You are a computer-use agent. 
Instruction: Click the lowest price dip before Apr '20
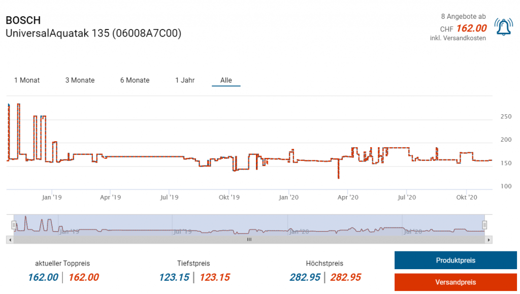[x=339, y=177]
